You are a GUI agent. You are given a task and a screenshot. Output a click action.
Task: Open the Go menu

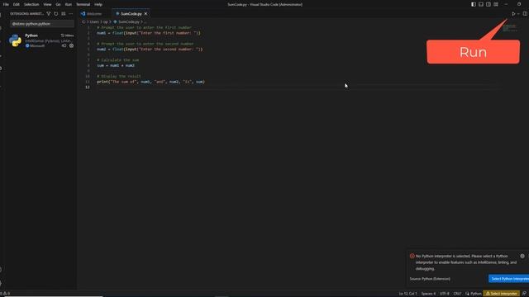tap(58, 4)
